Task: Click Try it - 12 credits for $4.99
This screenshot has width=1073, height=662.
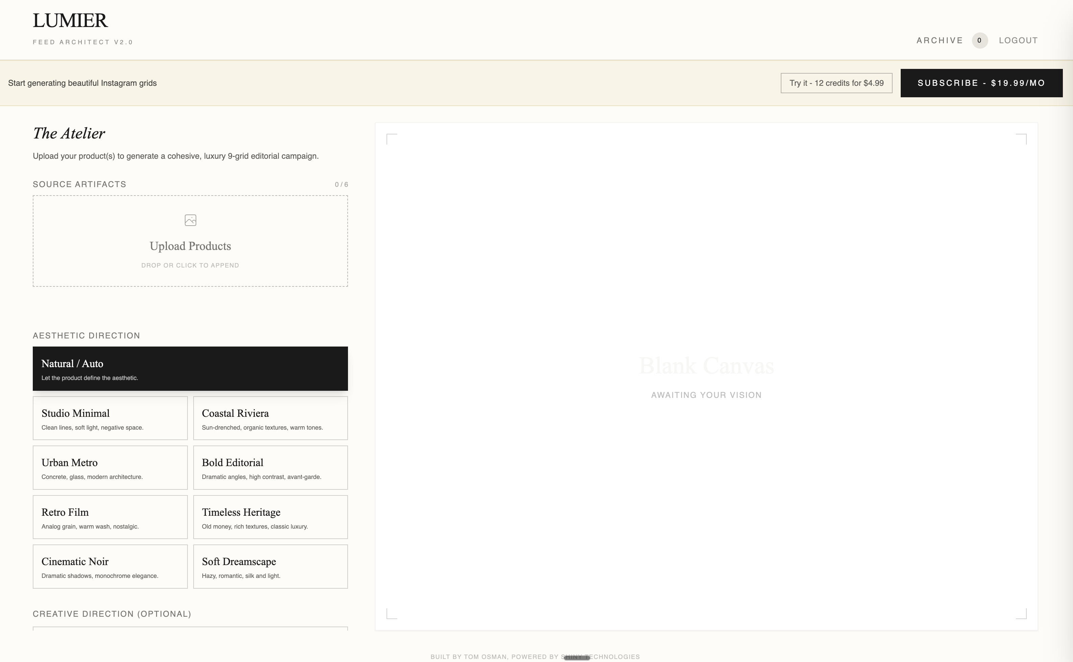Action: click(836, 83)
